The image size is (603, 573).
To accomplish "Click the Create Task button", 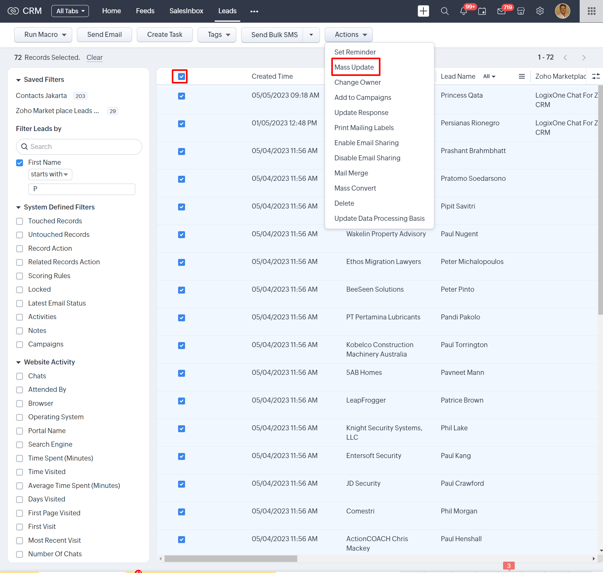I will click(165, 35).
